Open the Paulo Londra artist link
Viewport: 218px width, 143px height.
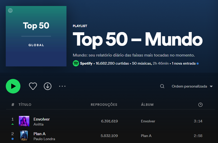[x=44, y=139]
